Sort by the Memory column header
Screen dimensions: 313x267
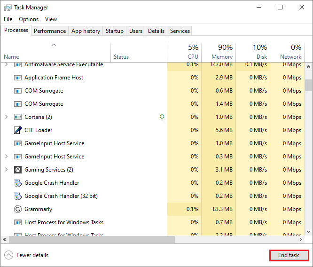point(219,52)
